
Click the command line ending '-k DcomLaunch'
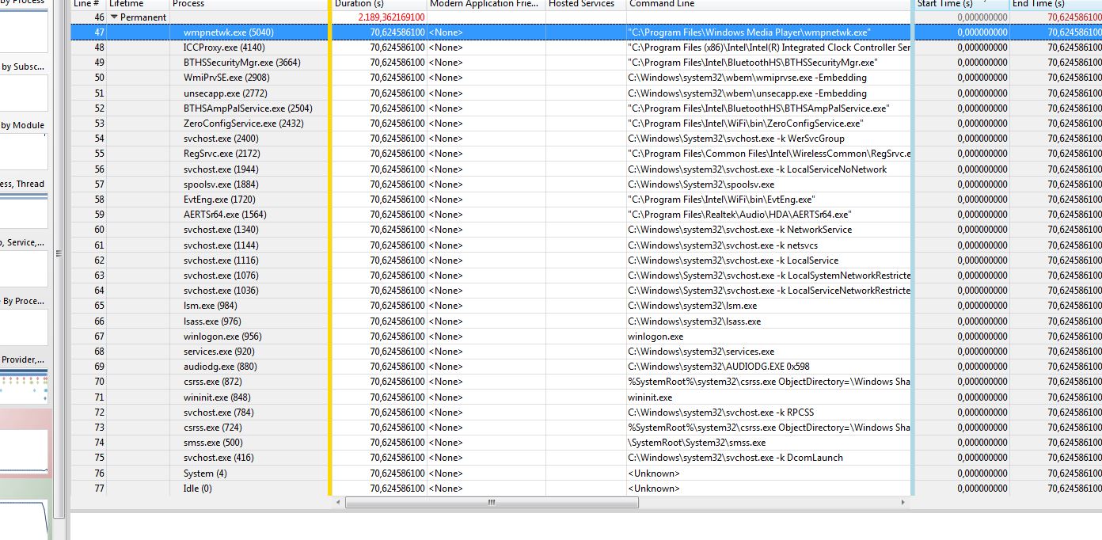pyautogui.click(x=735, y=458)
